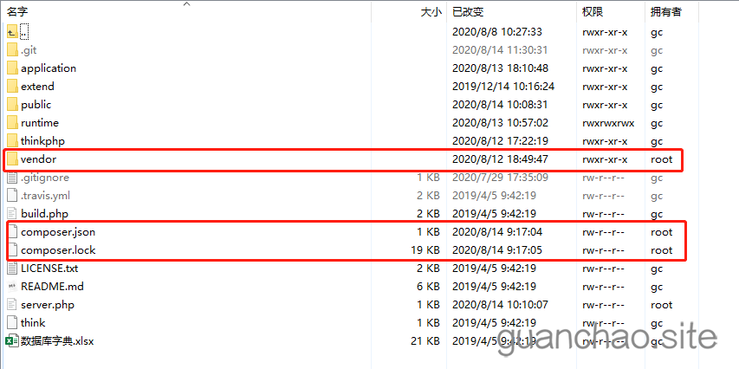Click the composer.json file icon
The height and width of the screenshot is (369, 739).
[x=12, y=232]
